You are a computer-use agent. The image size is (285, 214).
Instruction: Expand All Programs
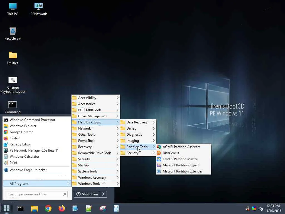(37, 184)
